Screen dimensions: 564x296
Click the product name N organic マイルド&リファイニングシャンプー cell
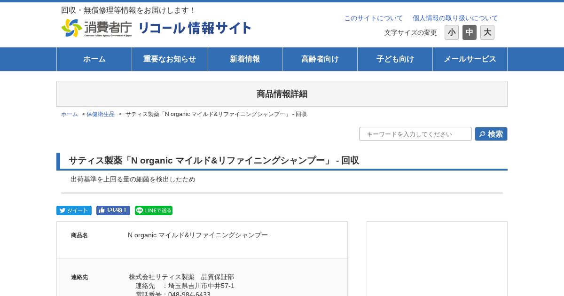198,235
